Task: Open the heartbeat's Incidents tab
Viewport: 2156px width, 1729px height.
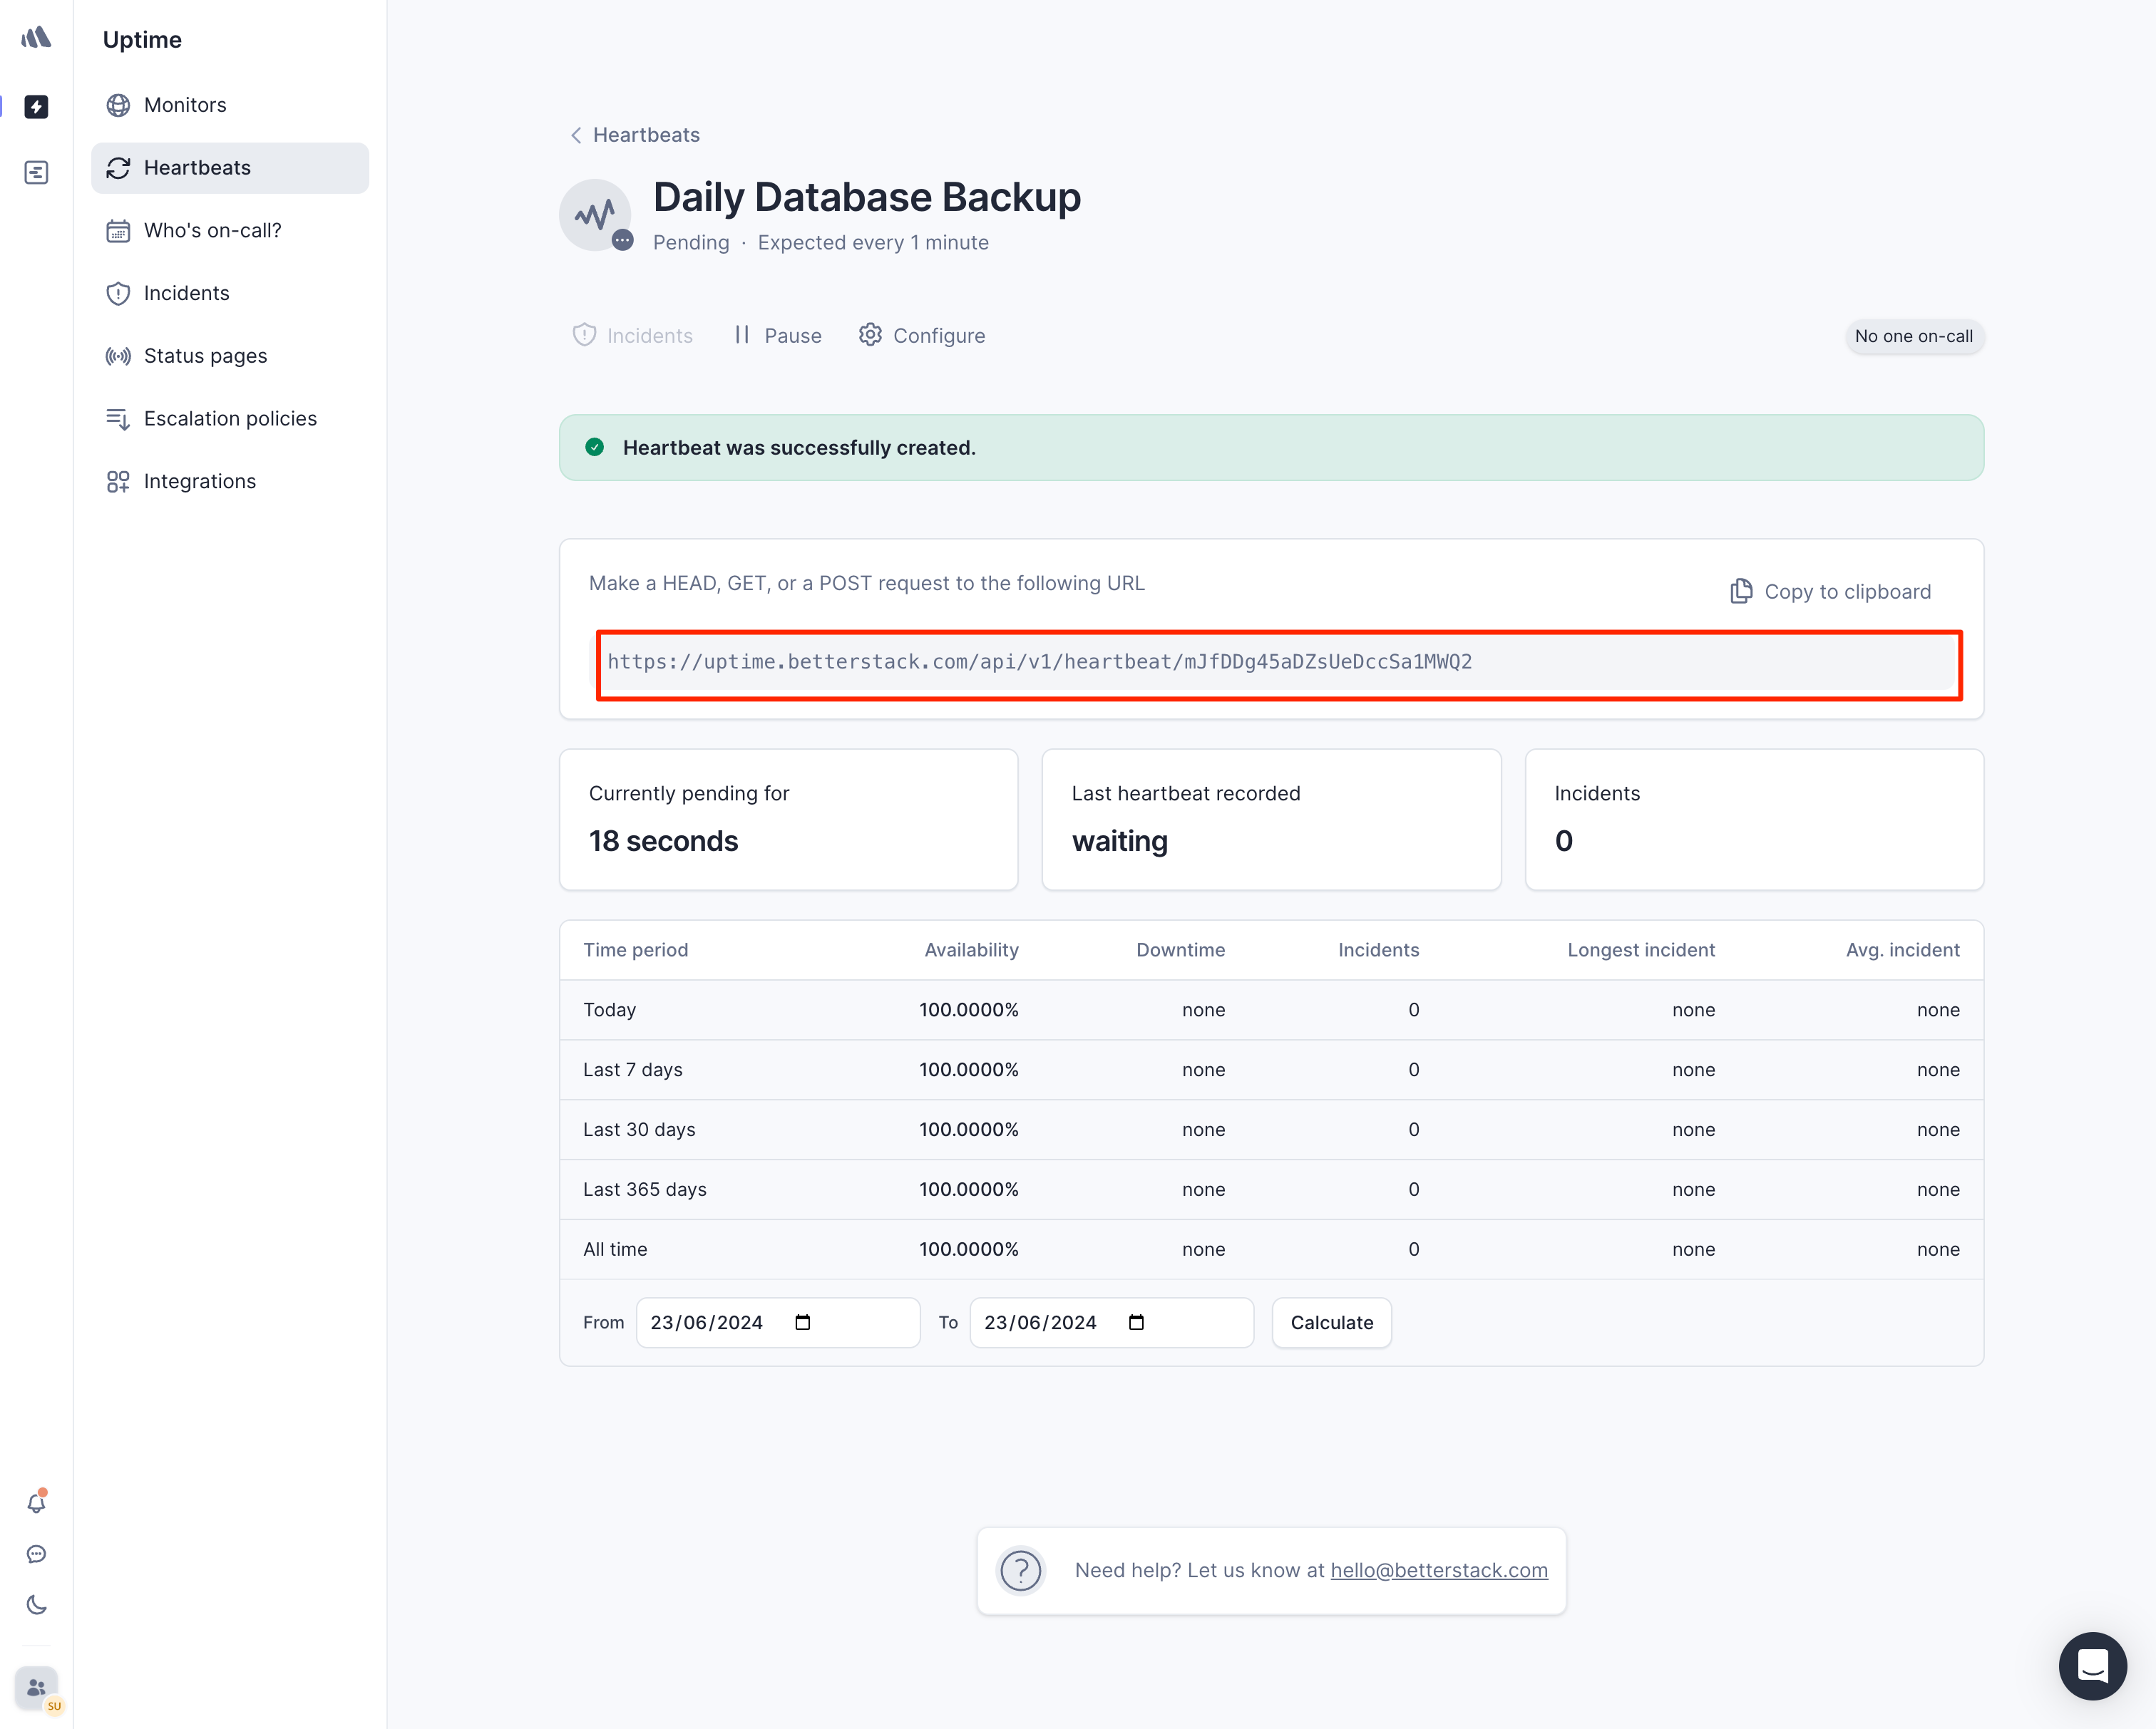Action: tap(632, 336)
